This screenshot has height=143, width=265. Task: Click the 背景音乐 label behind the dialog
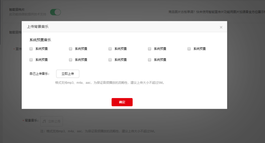(32, 121)
